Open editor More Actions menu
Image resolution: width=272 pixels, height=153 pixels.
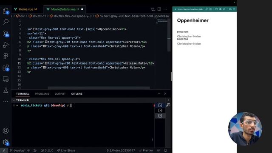click(x=165, y=9)
